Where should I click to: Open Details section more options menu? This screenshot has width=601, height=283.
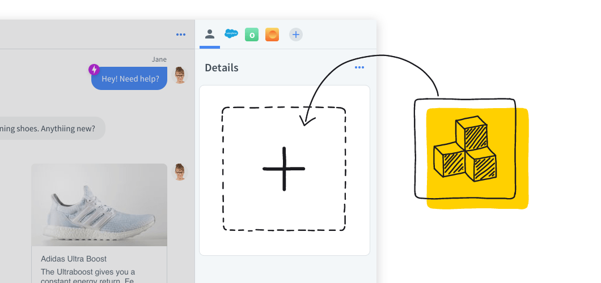[359, 68]
